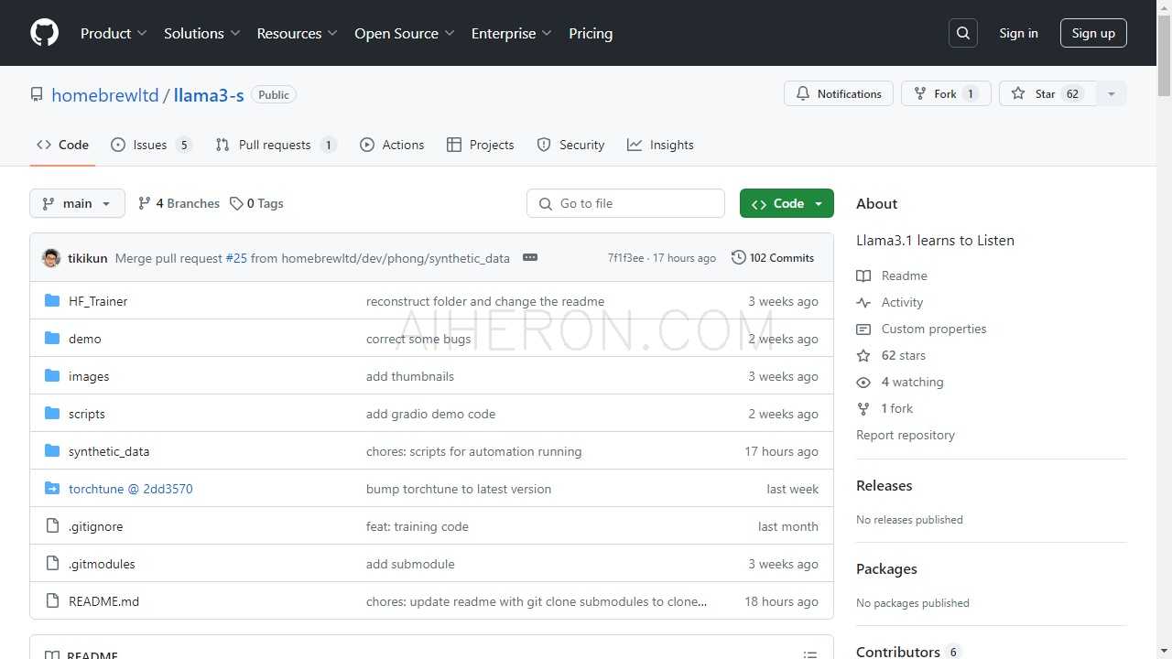Switch to the Code tab
This screenshot has height=659, width=1172.
[x=62, y=145]
